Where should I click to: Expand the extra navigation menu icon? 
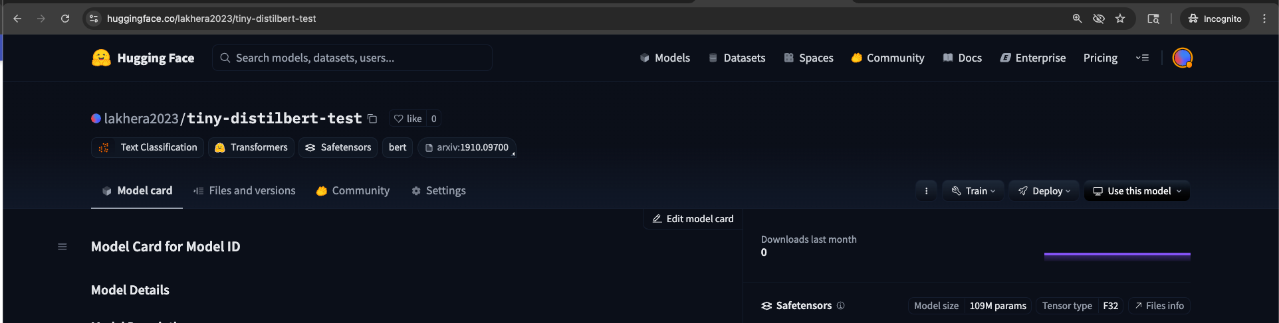[1142, 58]
